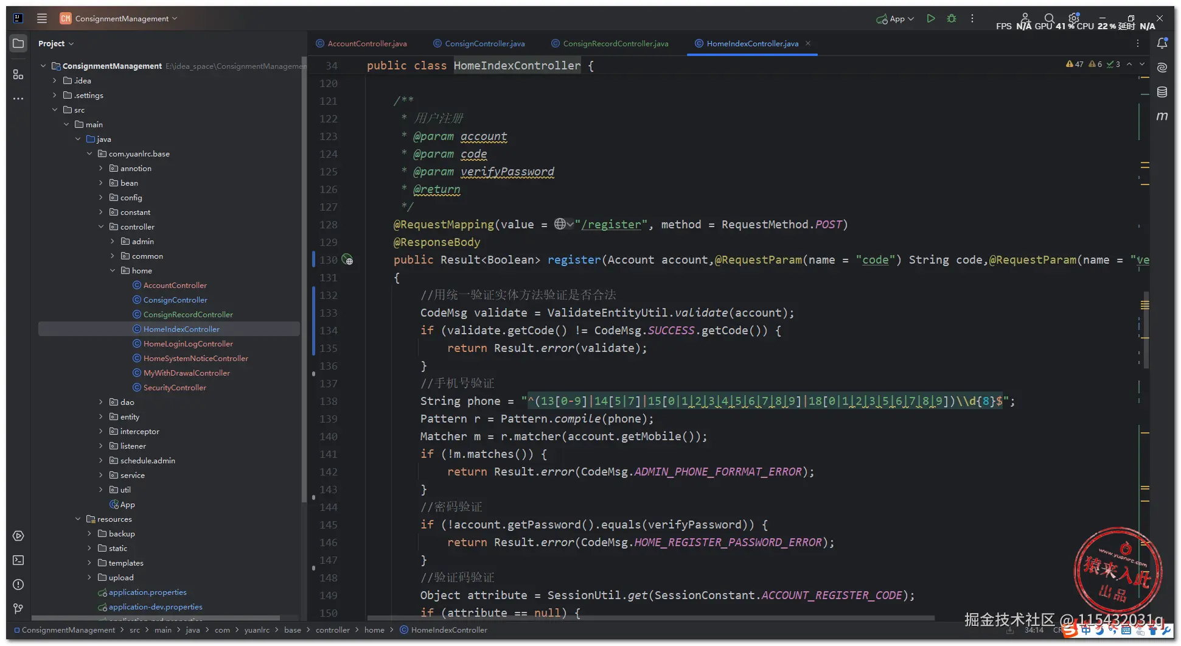
Task: Click the editor vertical scrollbar
Action: [1146, 329]
